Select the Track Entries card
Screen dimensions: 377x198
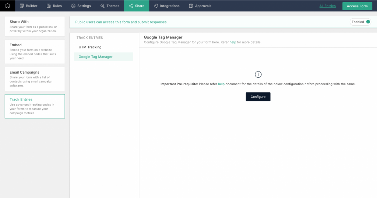[35, 106]
